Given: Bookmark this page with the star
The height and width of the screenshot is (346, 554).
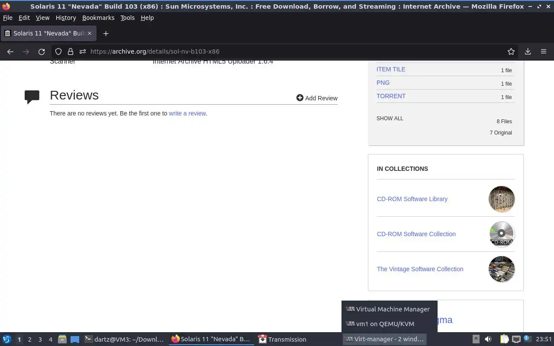Looking at the screenshot, I should [511, 51].
